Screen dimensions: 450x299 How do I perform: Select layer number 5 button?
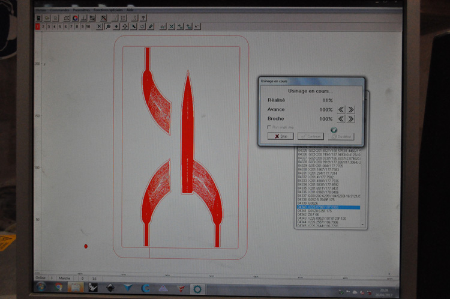60,26
